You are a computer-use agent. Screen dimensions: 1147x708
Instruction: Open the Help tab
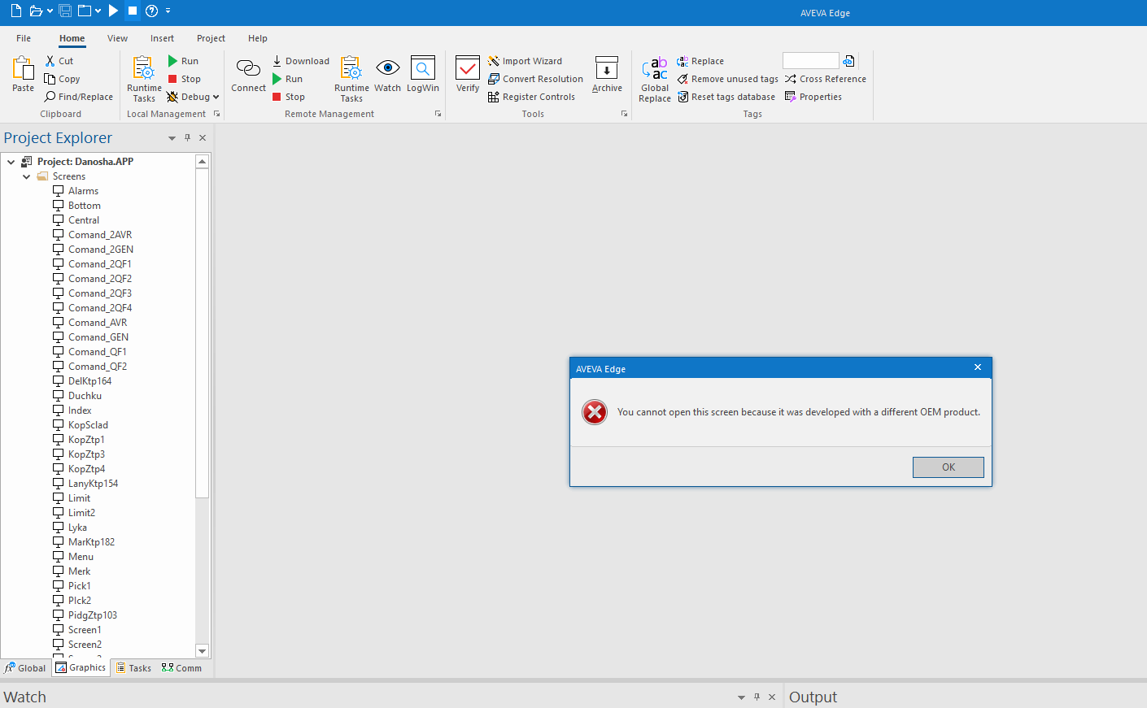pyautogui.click(x=258, y=38)
